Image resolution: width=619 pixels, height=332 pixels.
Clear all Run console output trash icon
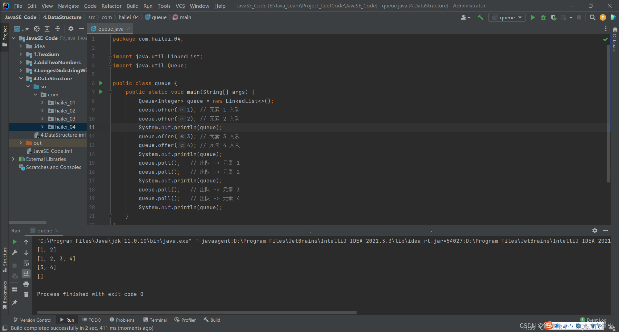(x=26, y=294)
